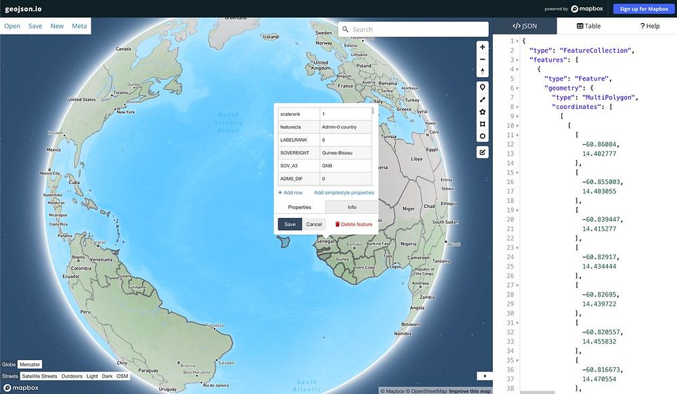Activate the edit geometries tool
The height and width of the screenshot is (394, 677).
tap(482, 152)
